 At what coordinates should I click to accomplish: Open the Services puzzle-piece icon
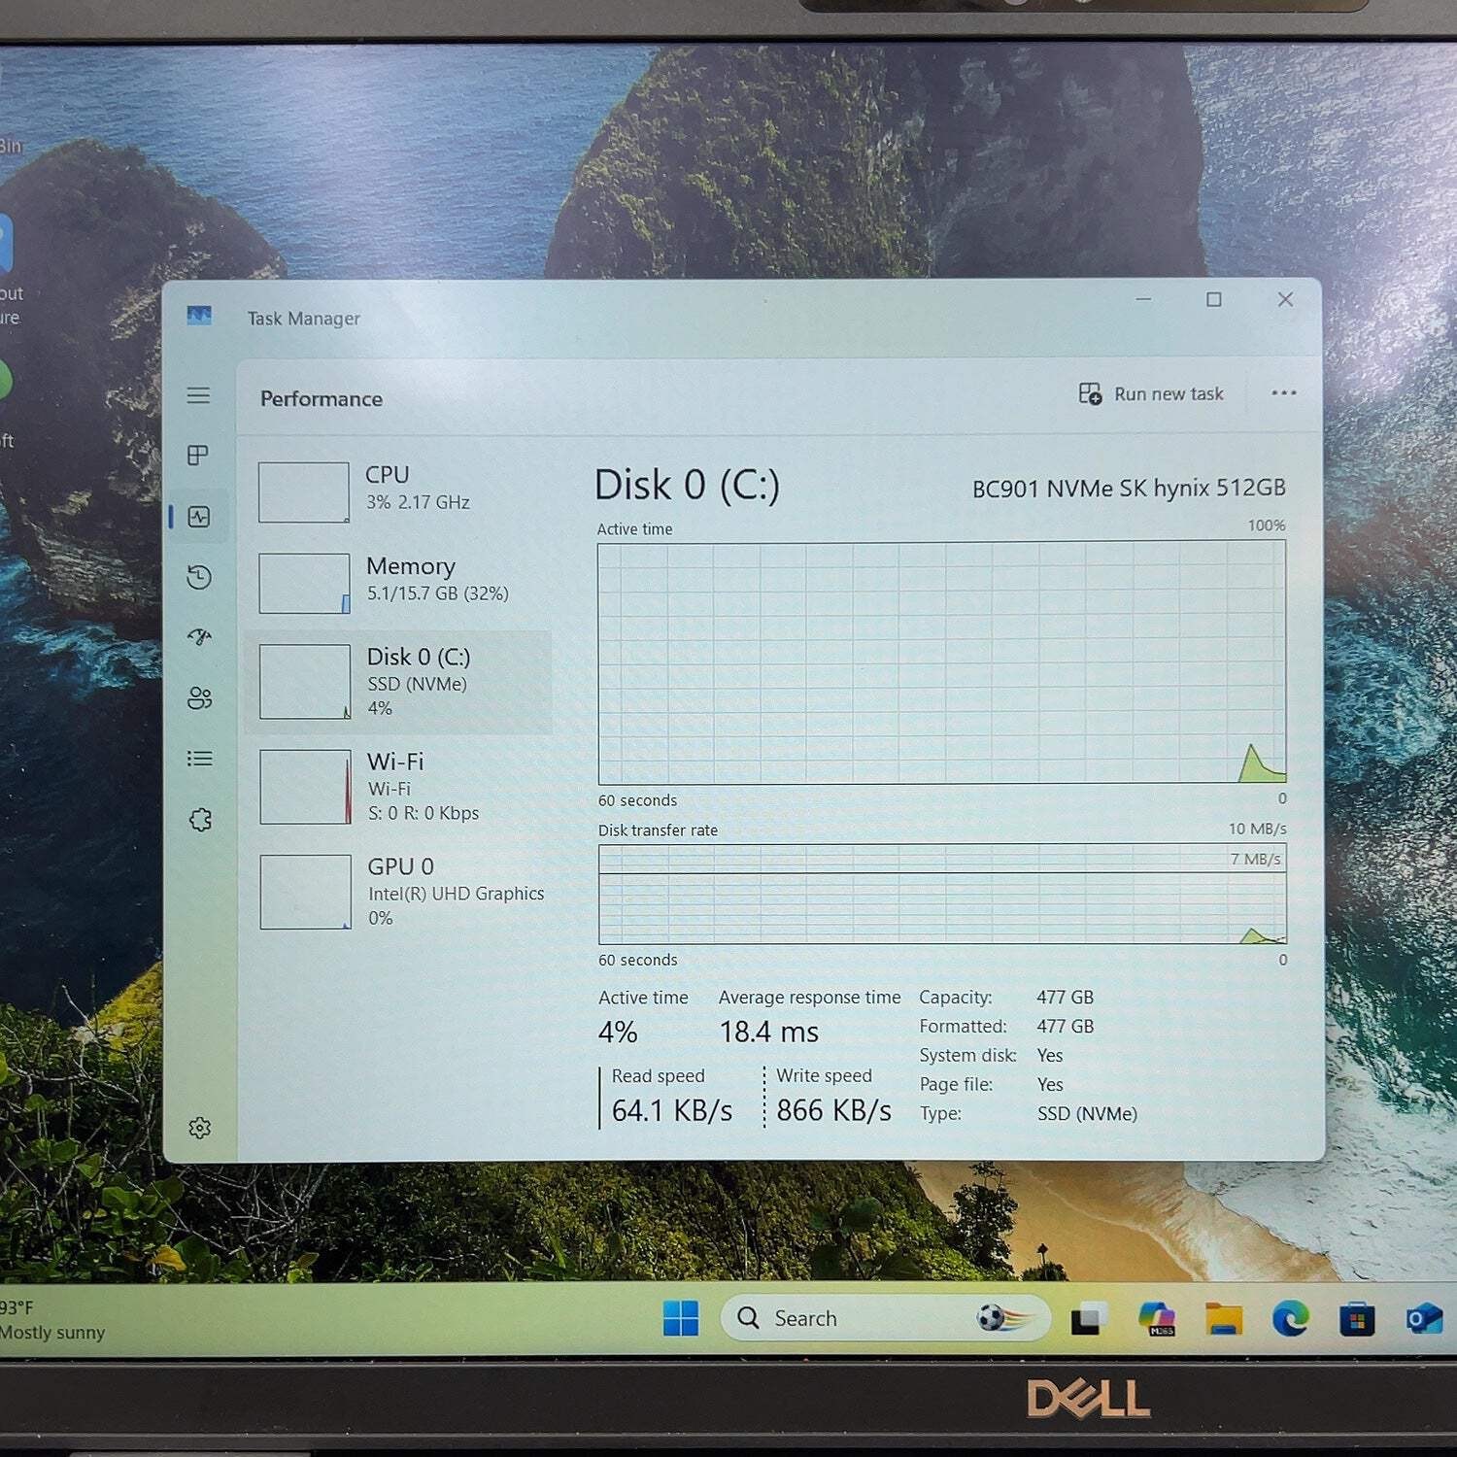[x=200, y=820]
